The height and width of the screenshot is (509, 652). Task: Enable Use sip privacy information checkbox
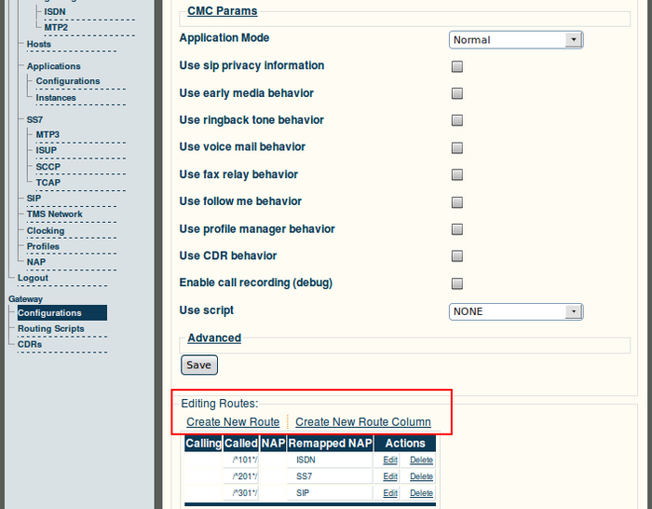coord(457,66)
